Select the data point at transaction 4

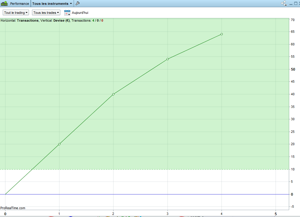[x=222, y=34]
